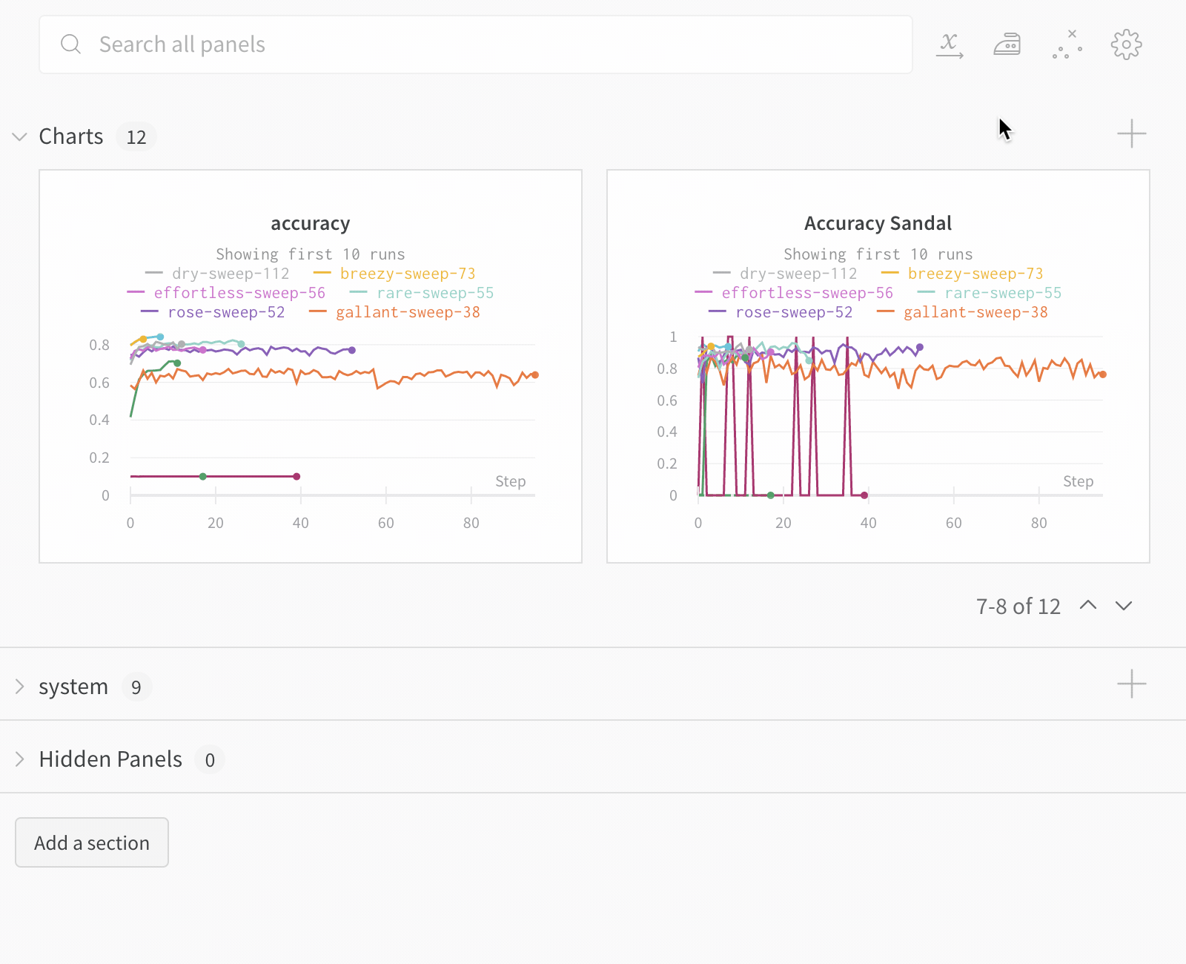The image size is (1186, 964).
Task: Open the x-axis settings icon
Action: click(950, 44)
